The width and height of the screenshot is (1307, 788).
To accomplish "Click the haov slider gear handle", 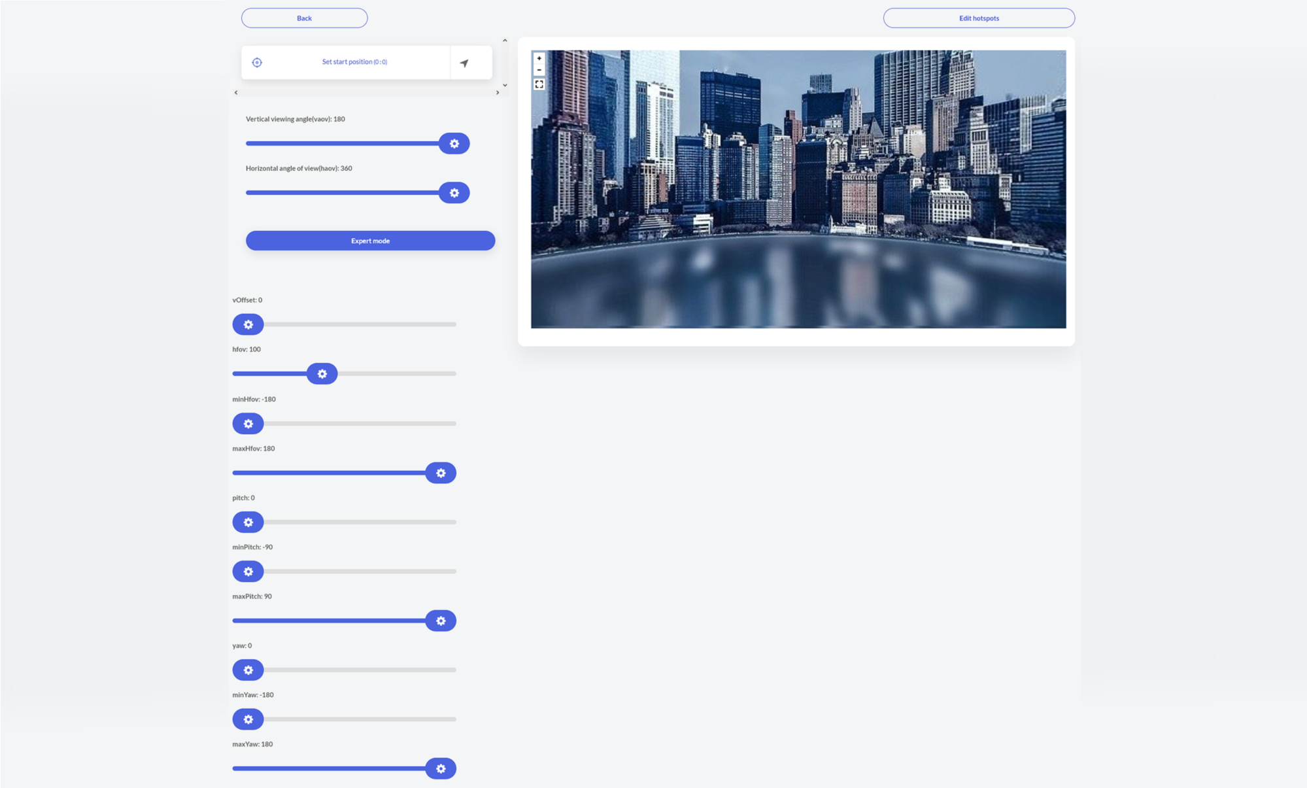I will (454, 193).
